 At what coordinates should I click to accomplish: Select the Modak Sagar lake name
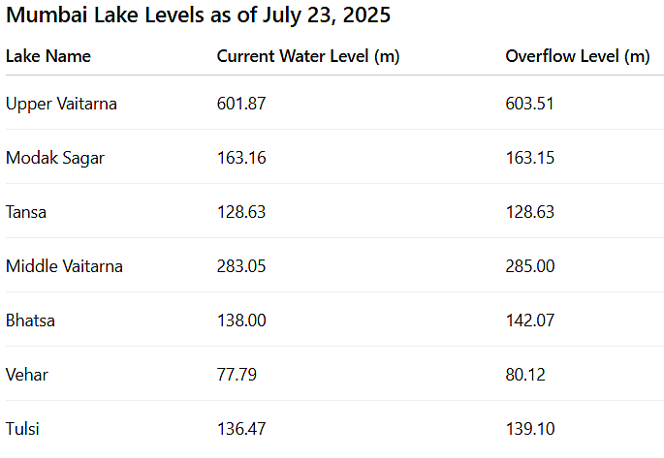(55, 158)
